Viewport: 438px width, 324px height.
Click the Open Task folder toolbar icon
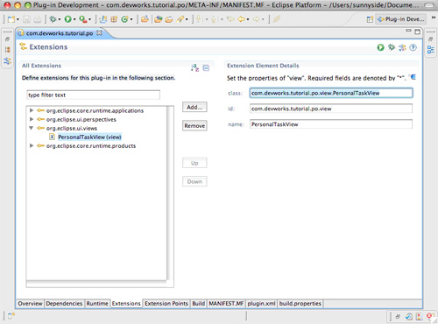click(169, 19)
